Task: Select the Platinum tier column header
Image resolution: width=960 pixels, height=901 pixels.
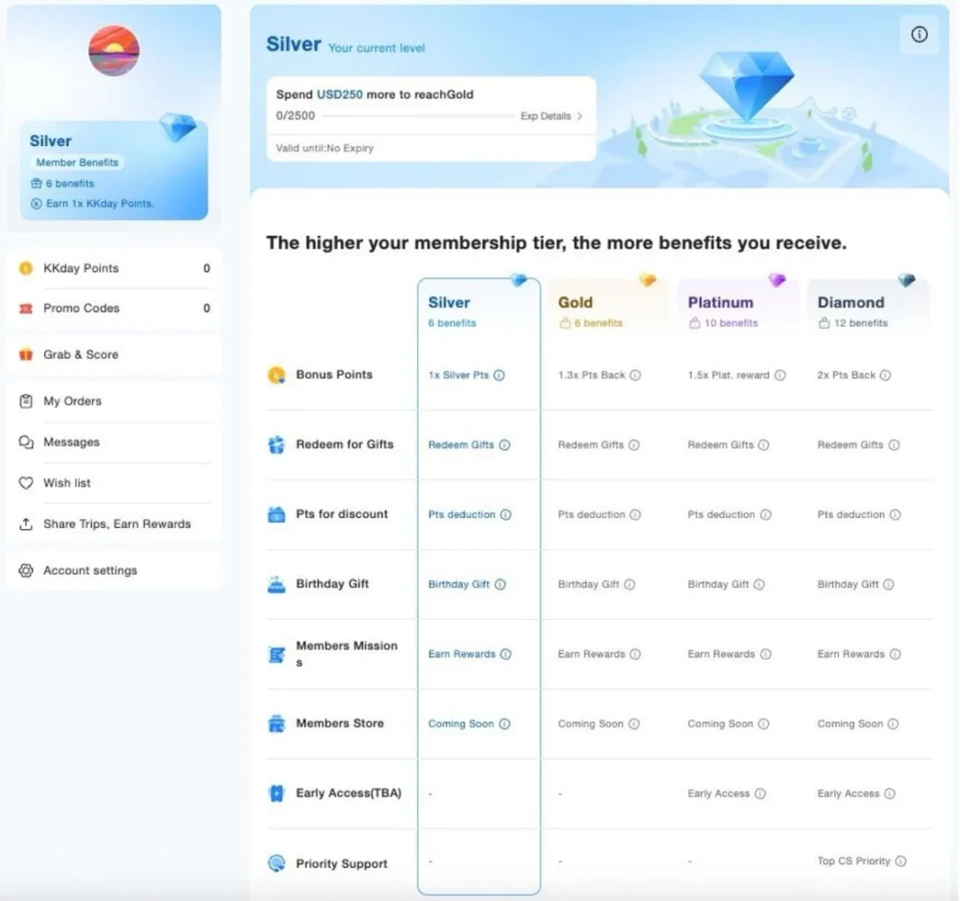Action: coord(738,310)
